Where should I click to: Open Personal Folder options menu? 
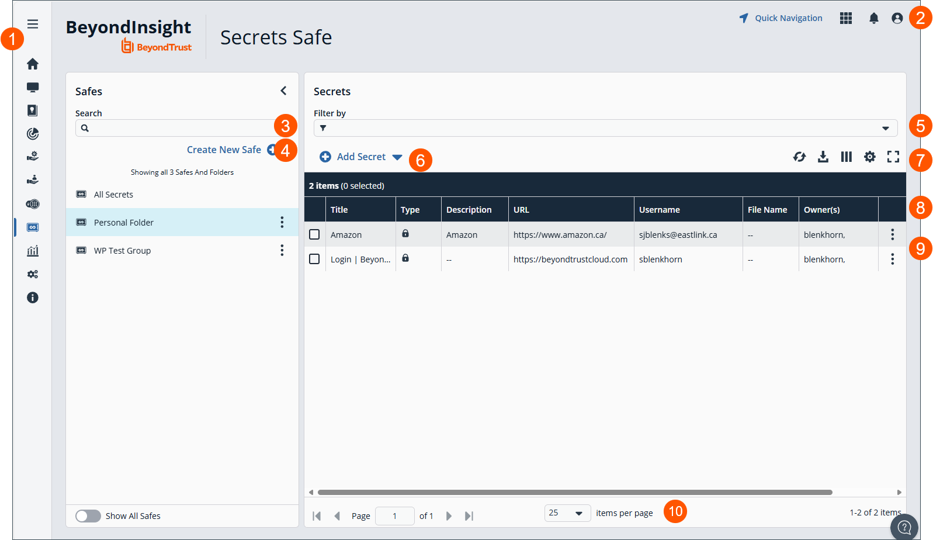point(282,222)
